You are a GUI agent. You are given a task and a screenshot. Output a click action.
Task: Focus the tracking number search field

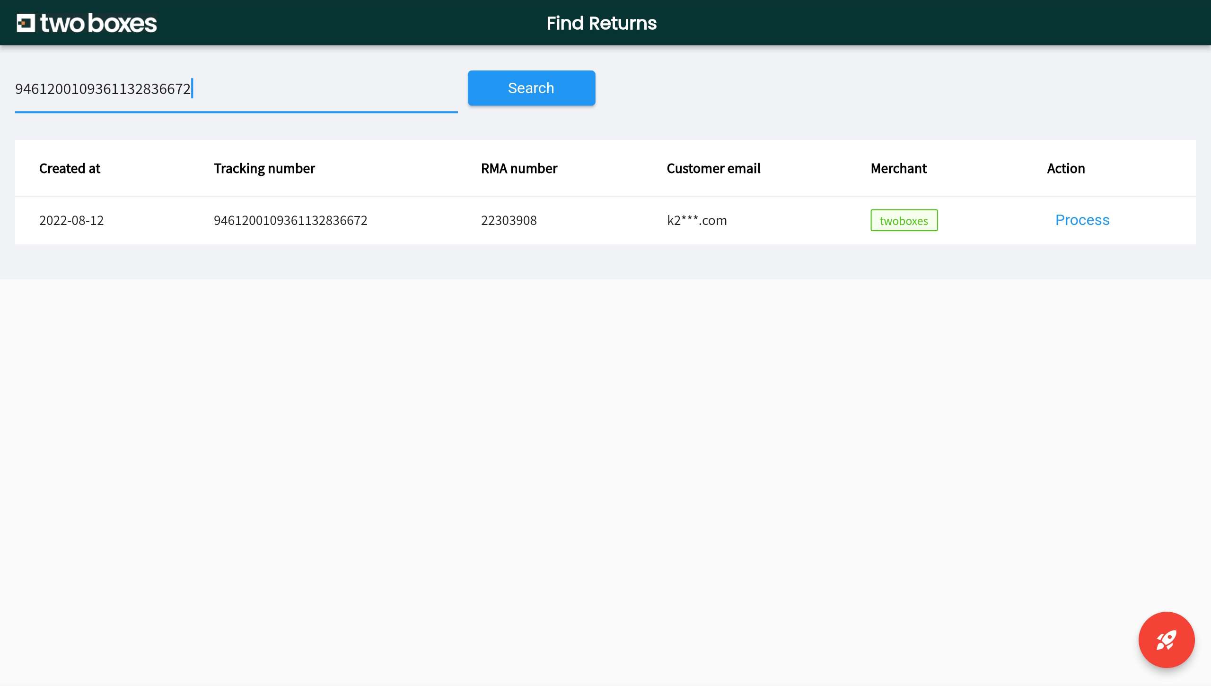pyautogui.click(x=236, y=89)
